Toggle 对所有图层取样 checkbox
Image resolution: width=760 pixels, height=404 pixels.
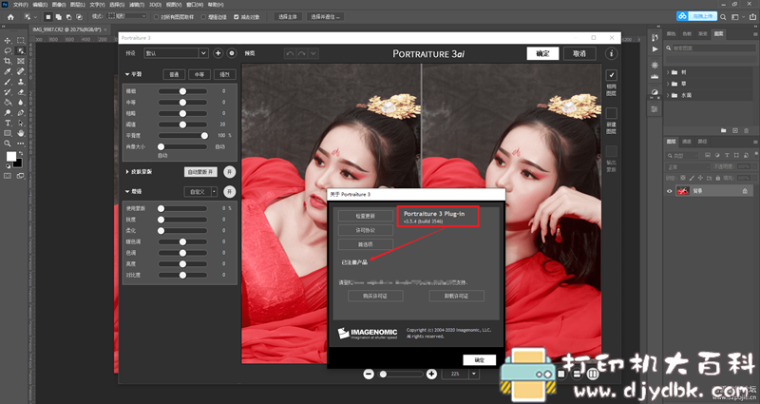[x=156, y=17]
